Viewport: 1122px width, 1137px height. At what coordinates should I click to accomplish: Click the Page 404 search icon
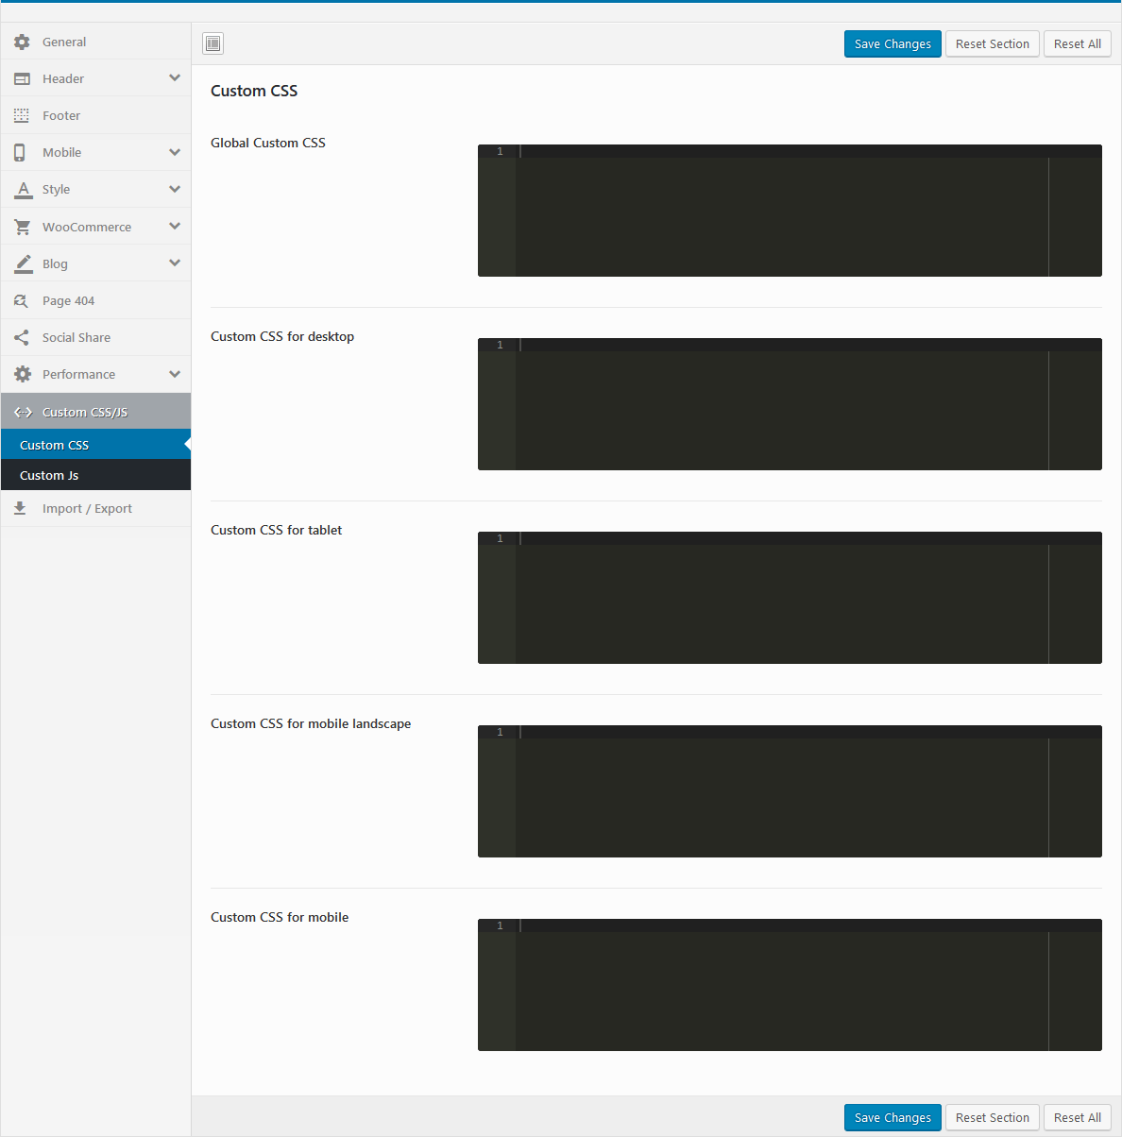[21, 300]
